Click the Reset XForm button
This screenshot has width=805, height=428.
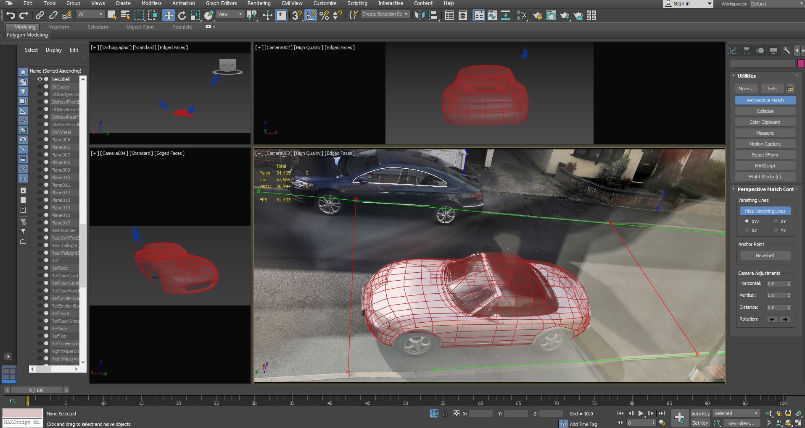(765, 155)
